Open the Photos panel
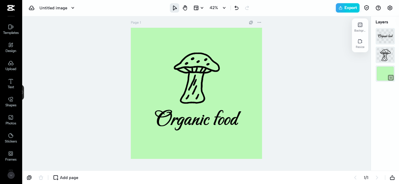This screenshot has width=399, height=184. (x=11, y=120)
